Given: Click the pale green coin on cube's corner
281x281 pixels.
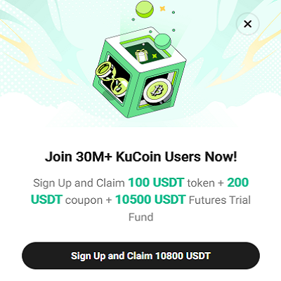Looking at the screenshot, I should (162, 41).
